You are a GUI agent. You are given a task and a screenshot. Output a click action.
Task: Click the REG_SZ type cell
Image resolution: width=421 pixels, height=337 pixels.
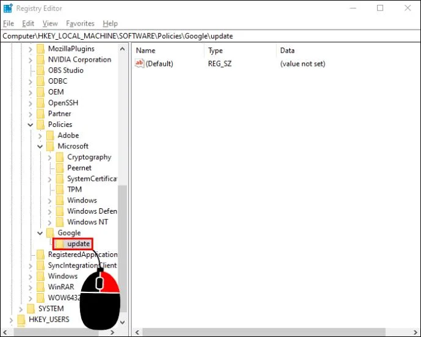pyautogui.click(x=220, y=63)
